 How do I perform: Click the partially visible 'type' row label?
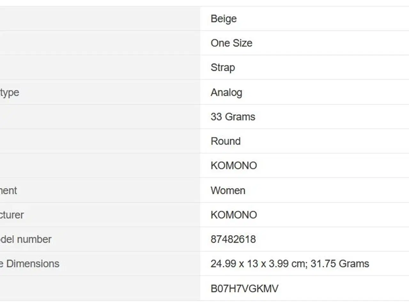pyautogui.click(x=10, y=93)
